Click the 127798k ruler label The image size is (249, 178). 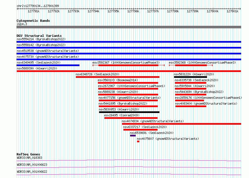point(173,11)
